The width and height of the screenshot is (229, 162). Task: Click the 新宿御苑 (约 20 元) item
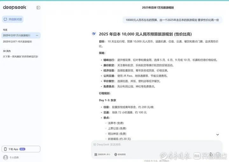click(x=119, y=139)
